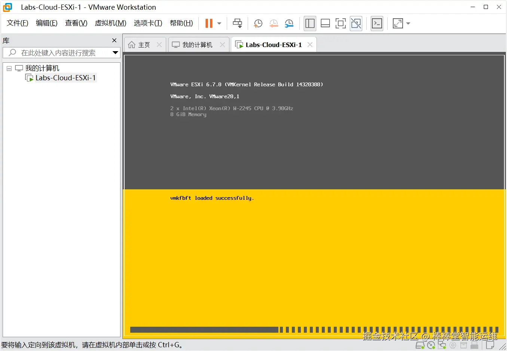Image resolution: width=507 pixels, height=351 pixels.
Task: Click the ESXi boot progress bar
Action: click(x=314, y=330)
